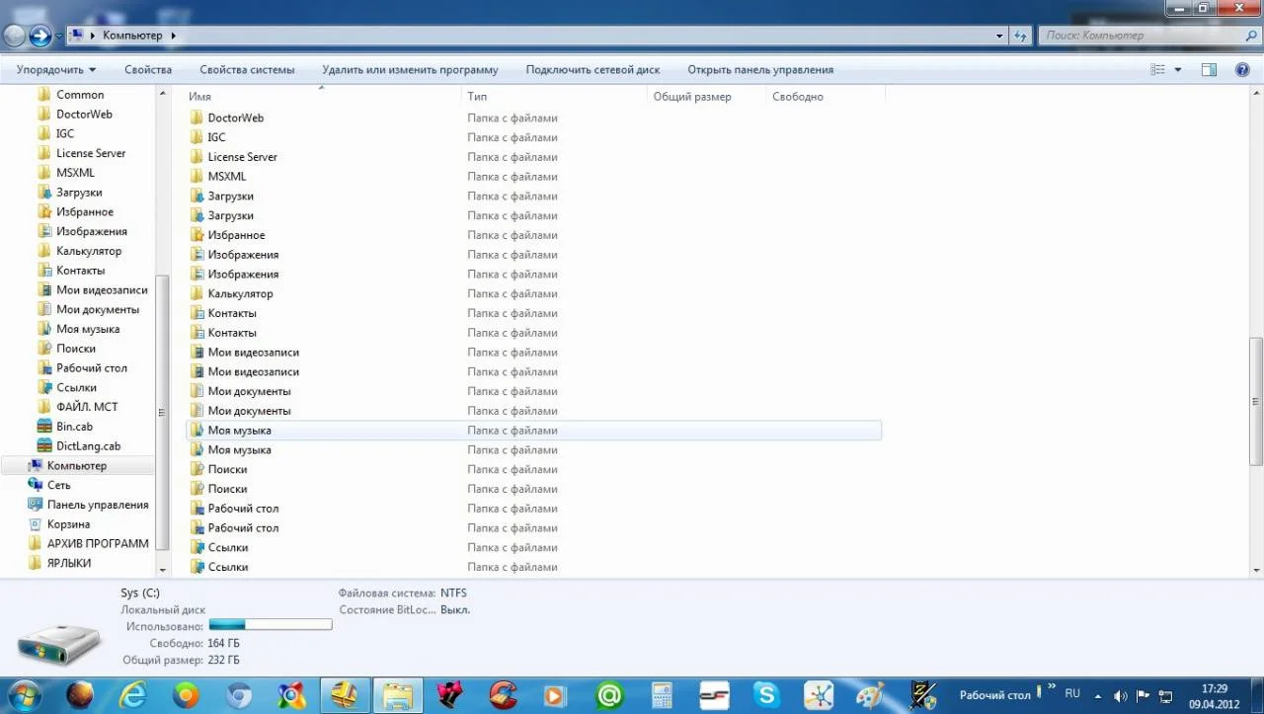
Task: Open the taskbar clock showing 17:29
Action: [1214, 695]
